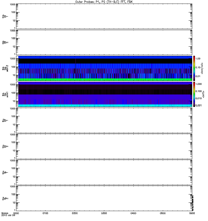Click the empty thc fff 1 plot panel

(x=104, y=120)
